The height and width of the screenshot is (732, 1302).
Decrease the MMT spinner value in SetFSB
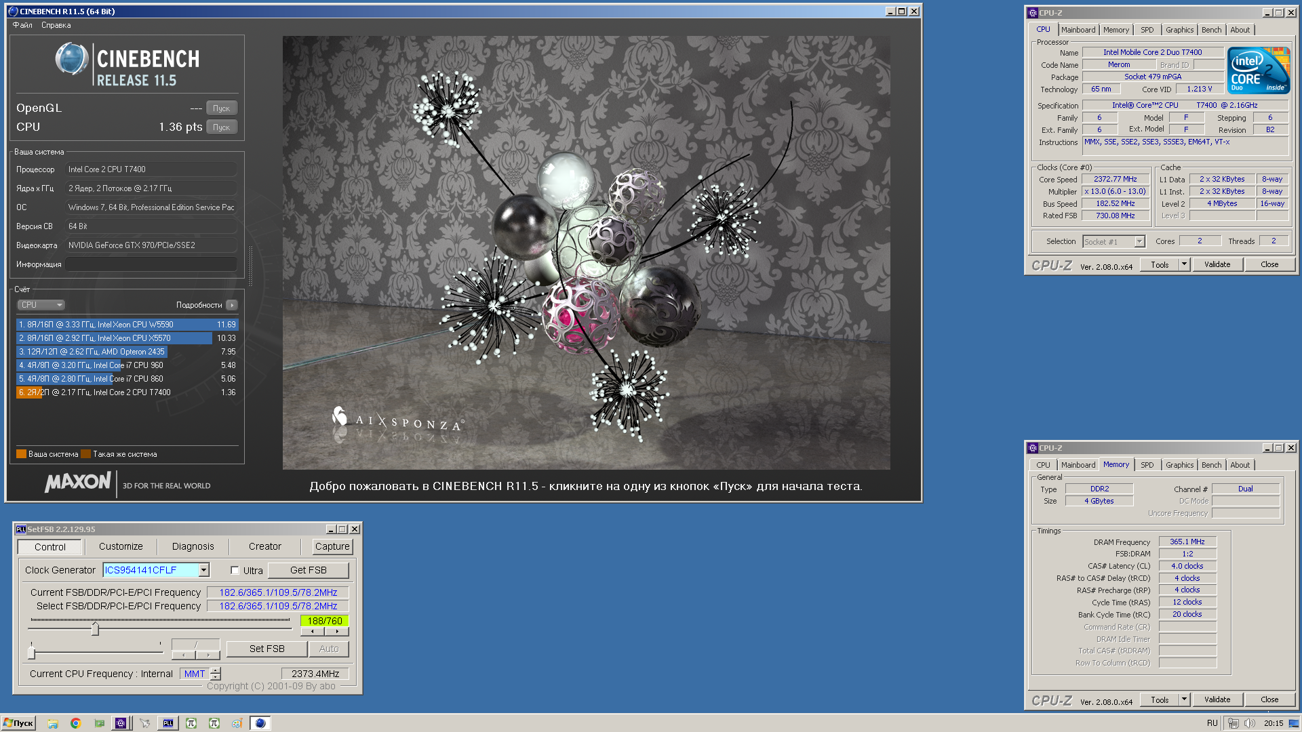click(216, 677)
